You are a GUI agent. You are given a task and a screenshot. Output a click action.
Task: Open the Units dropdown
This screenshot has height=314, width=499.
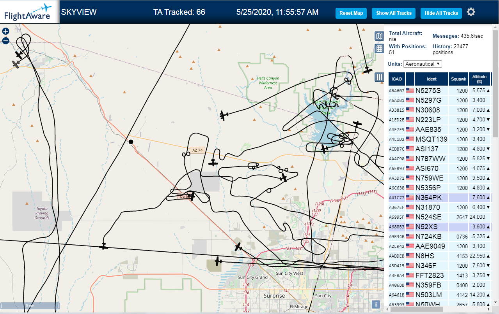tap(423, 64)
